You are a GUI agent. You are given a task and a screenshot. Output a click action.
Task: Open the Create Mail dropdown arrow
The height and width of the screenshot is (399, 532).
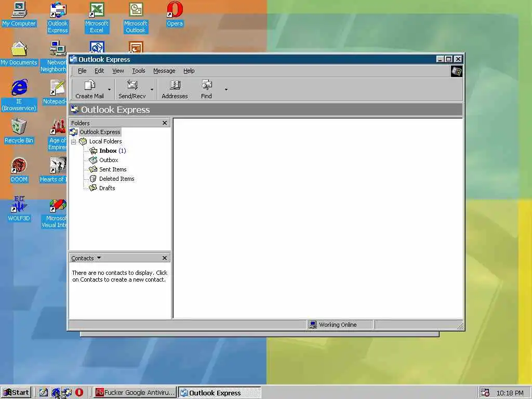click(x=109, y=89)
